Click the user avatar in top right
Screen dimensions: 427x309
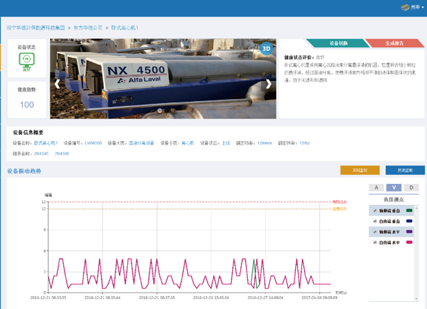coord(406,7)
